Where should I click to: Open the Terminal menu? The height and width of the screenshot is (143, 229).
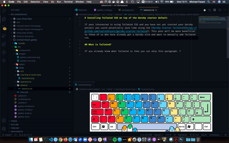(68, 2)
